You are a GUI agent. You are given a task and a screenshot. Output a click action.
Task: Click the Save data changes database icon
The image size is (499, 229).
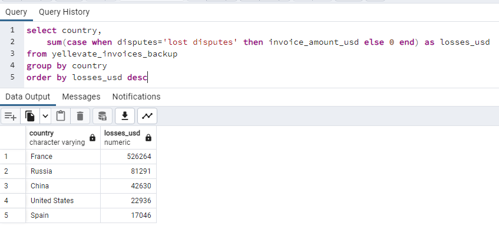(x=103, y=116)
